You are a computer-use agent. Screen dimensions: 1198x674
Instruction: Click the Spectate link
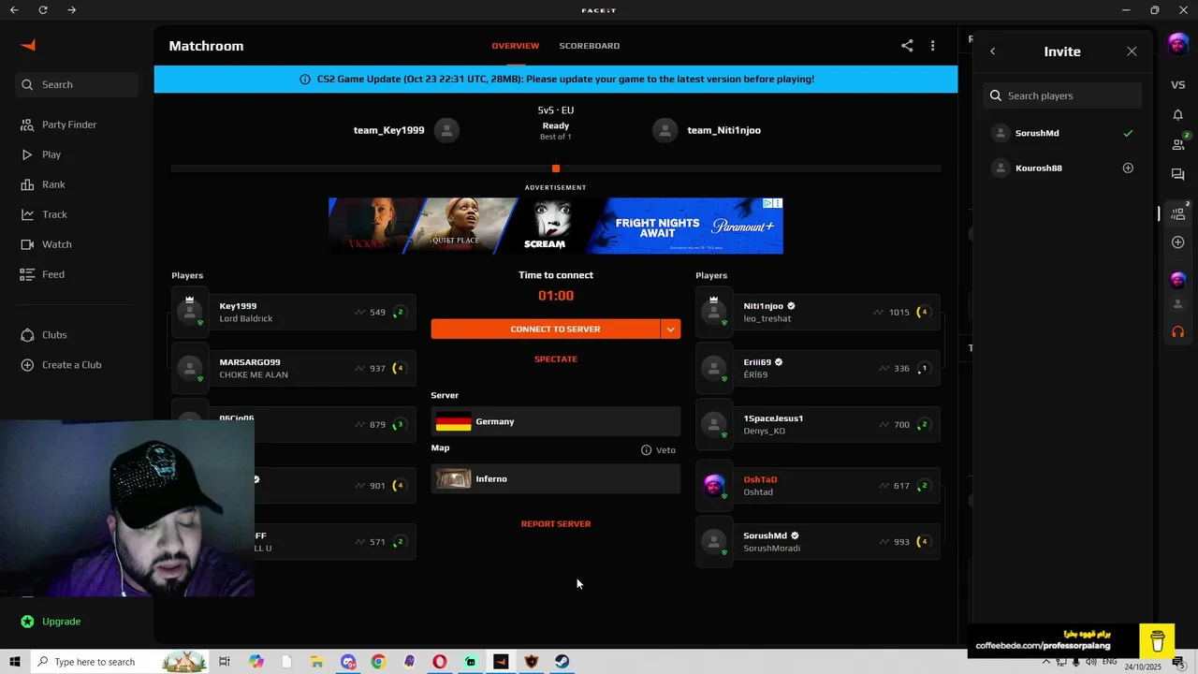[x=556, y=359]
